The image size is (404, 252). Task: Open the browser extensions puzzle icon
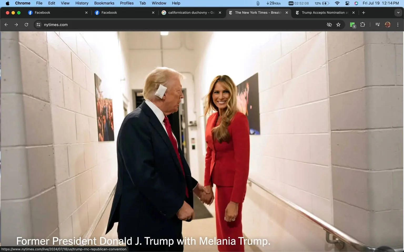coord(362,24)
